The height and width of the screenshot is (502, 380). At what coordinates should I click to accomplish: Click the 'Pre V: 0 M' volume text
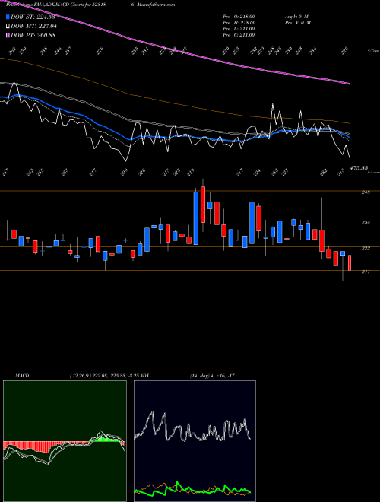click(x=297, y=23)
